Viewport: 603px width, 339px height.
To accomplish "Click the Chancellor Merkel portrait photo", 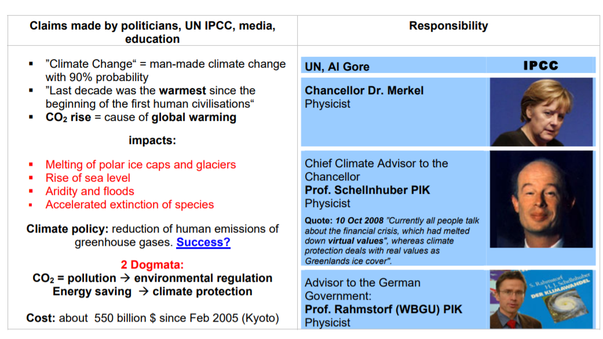I will point(542,112).
